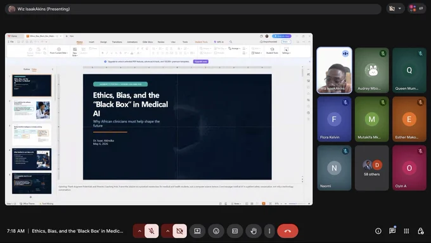
Task: Click Font Missing warning in status bar
Action: click(x=47, y=204)
